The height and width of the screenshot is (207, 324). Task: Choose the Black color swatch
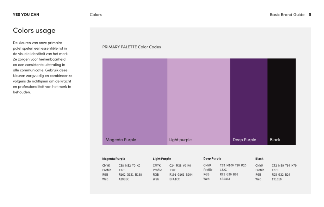(x=282, y=101)
